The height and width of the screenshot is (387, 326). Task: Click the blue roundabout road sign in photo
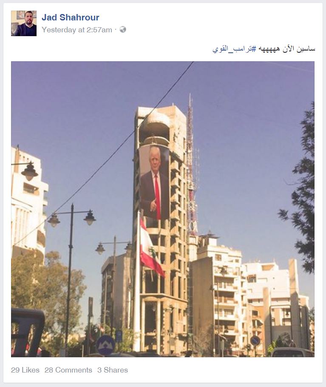click(x=105, y=345)
